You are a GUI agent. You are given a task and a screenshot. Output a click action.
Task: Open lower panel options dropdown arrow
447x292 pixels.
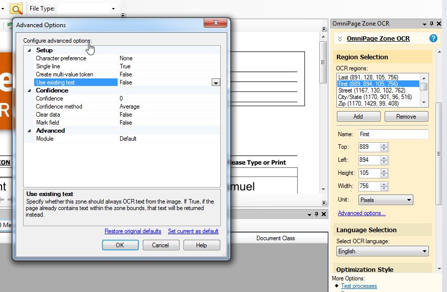[309, 215]
